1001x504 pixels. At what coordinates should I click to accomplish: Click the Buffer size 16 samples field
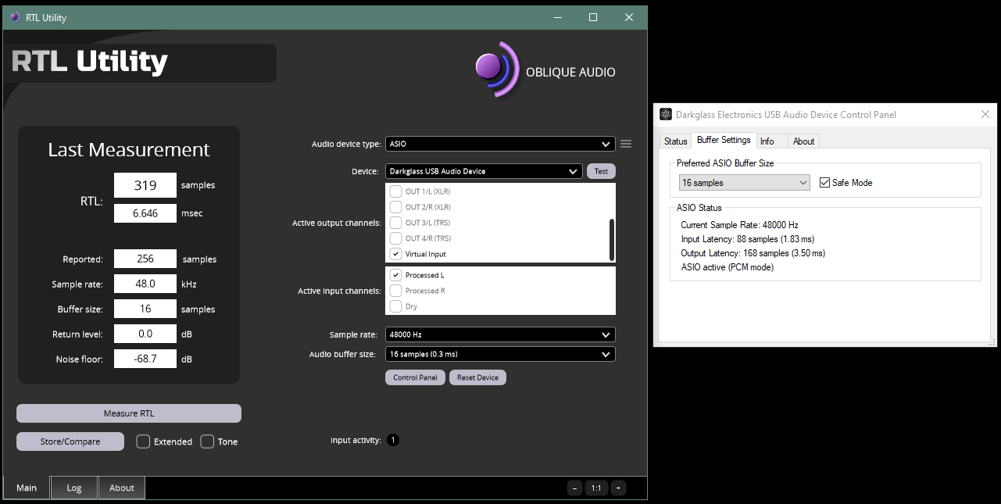click(x=145, y=309)
